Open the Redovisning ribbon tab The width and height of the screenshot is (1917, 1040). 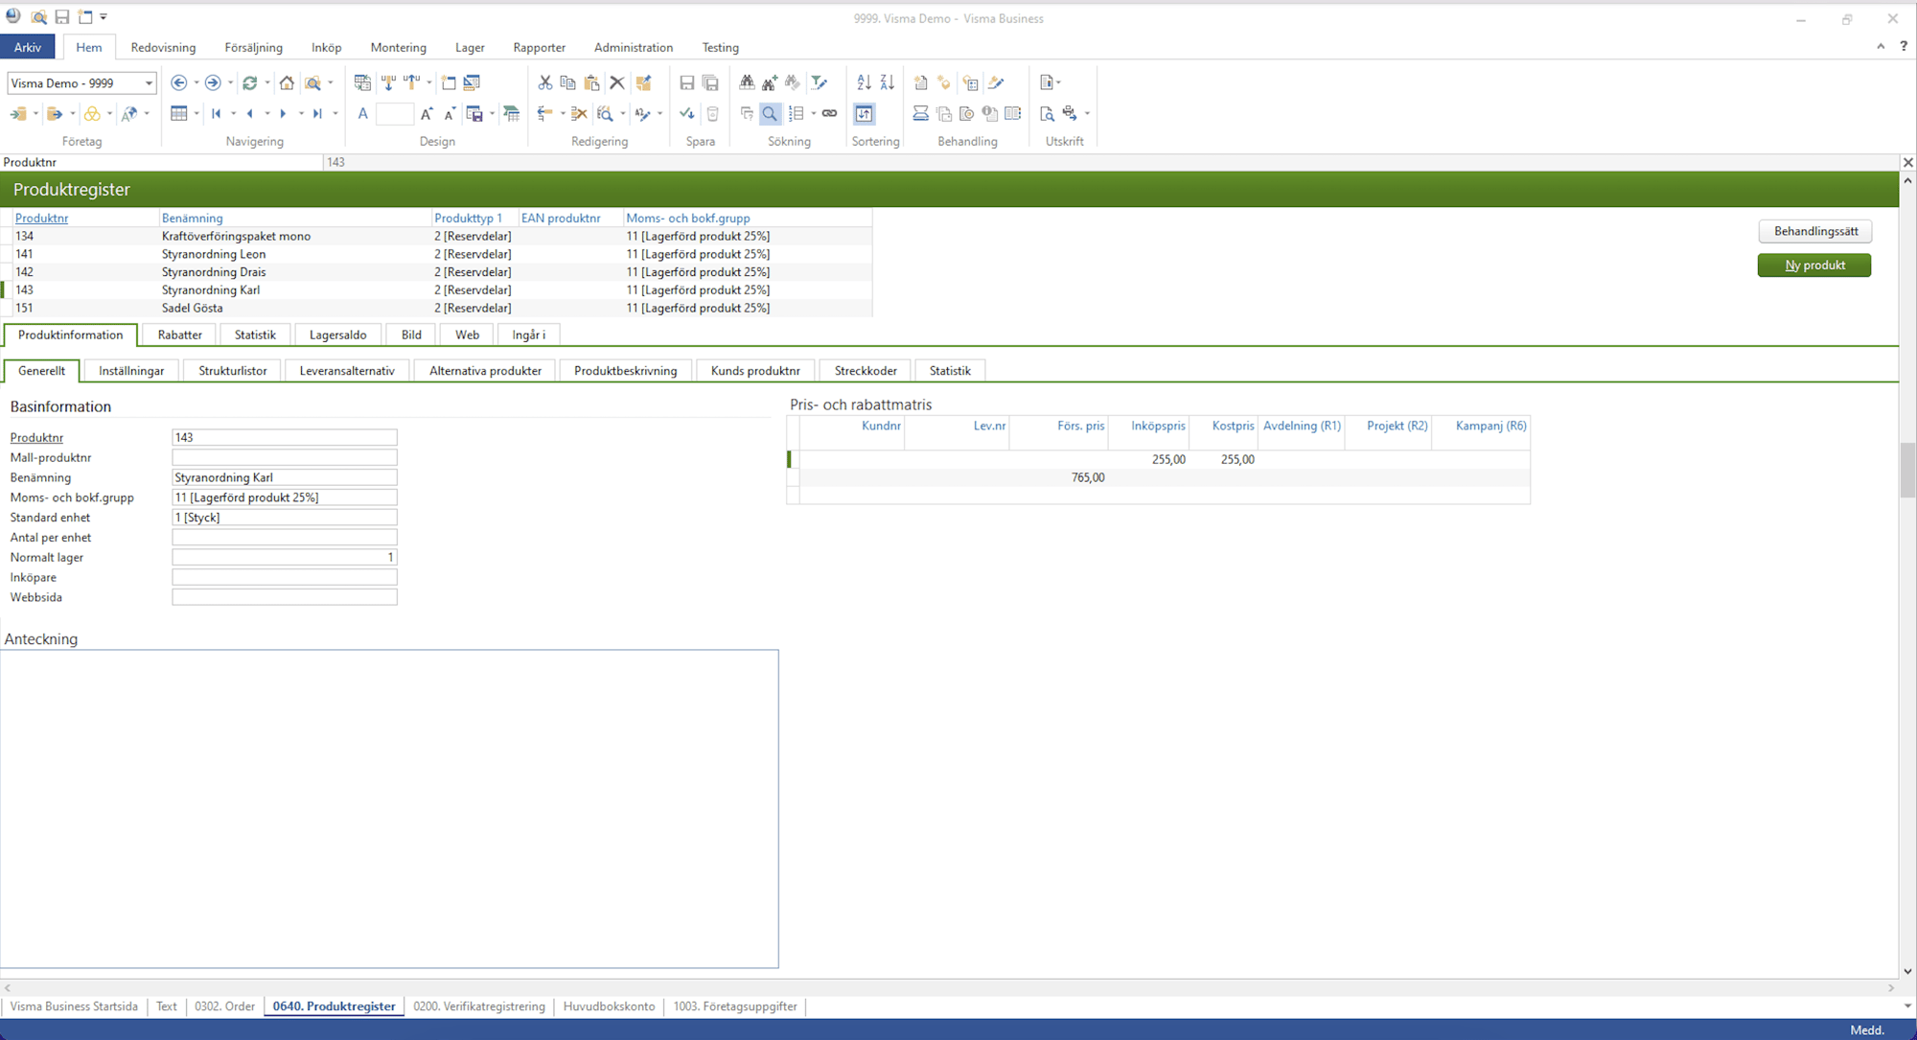163,47
